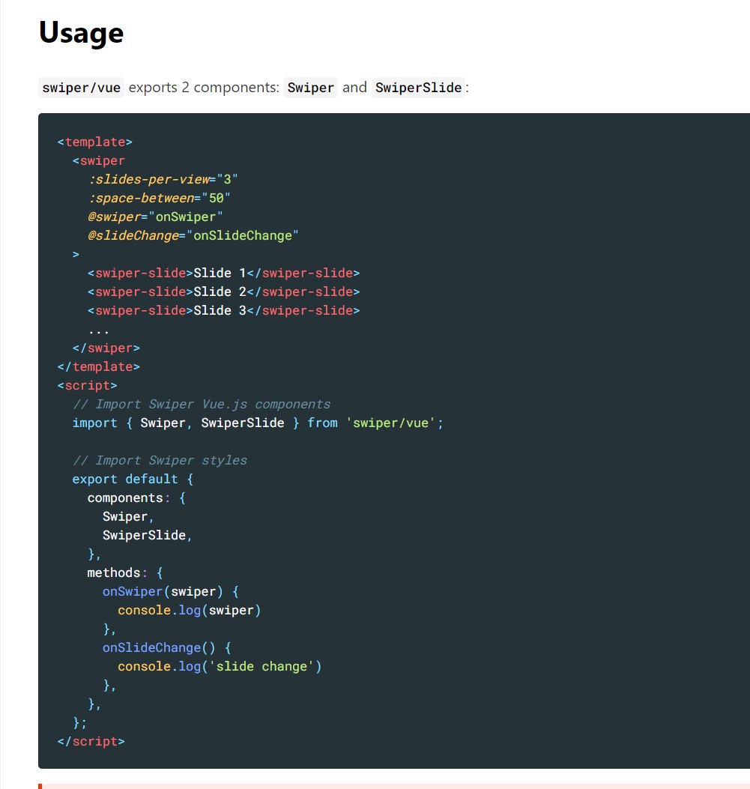Click the ':slides-per-view="3"' attribute
Viewport: 750px width, 789px height.
point(163,179)
